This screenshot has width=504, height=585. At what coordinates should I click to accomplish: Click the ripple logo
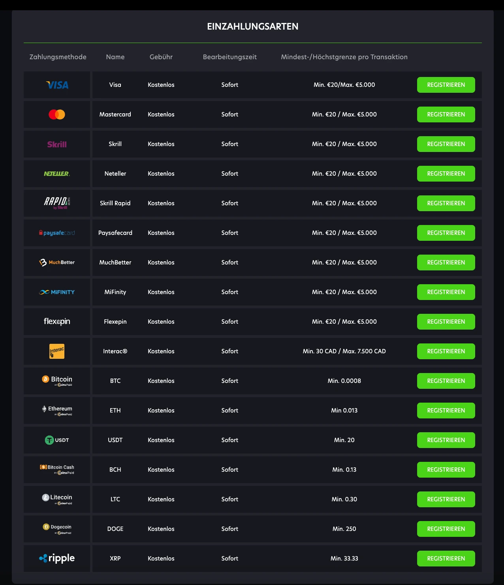pos(57,558)
